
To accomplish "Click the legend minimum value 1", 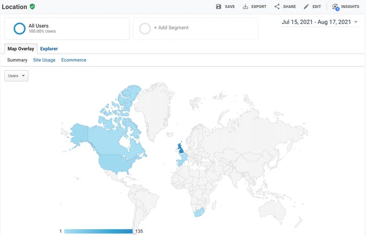I will [x=61, y=231].
